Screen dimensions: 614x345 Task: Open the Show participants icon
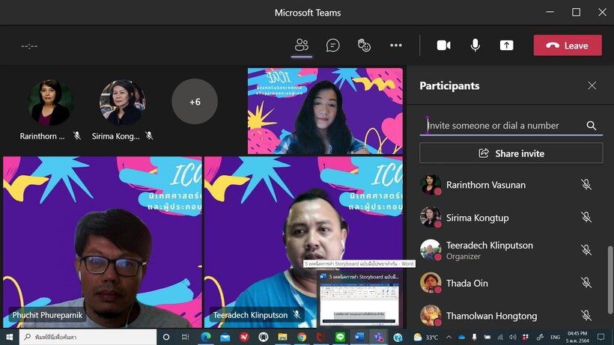click(302, 45)
